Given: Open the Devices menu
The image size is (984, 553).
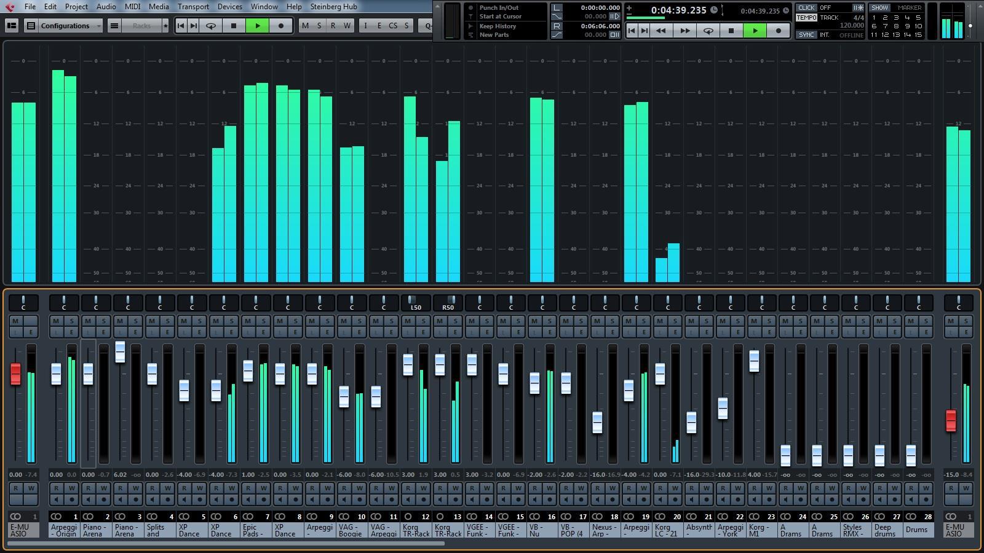Looking at the screenshot, I should tap(229, 7).
